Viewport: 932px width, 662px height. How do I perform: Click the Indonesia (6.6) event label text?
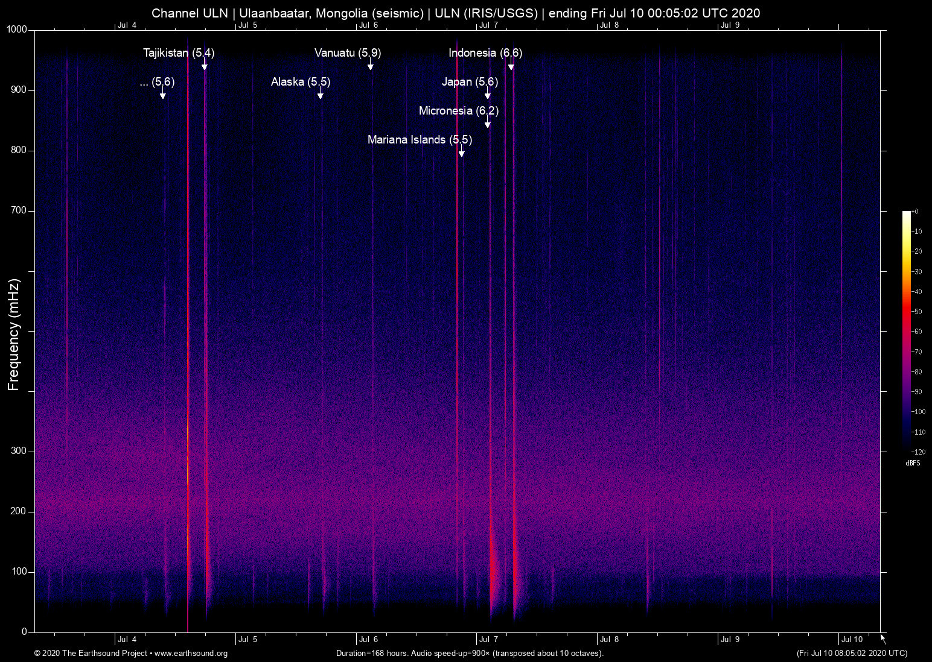click(x=485, y=53)
